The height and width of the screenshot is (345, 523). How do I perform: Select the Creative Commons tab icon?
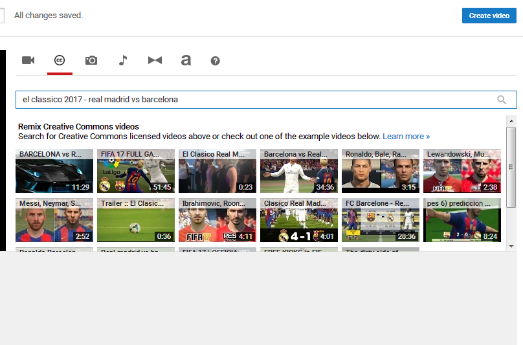click(60, 60)
